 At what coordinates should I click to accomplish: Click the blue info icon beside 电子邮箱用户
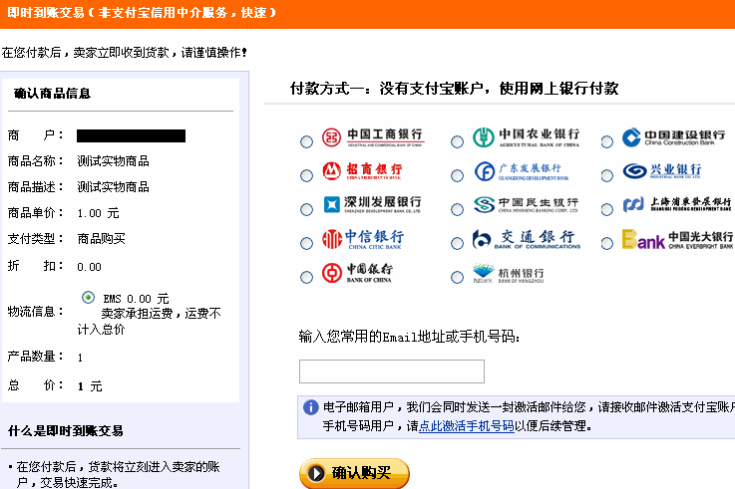[311, 407]
